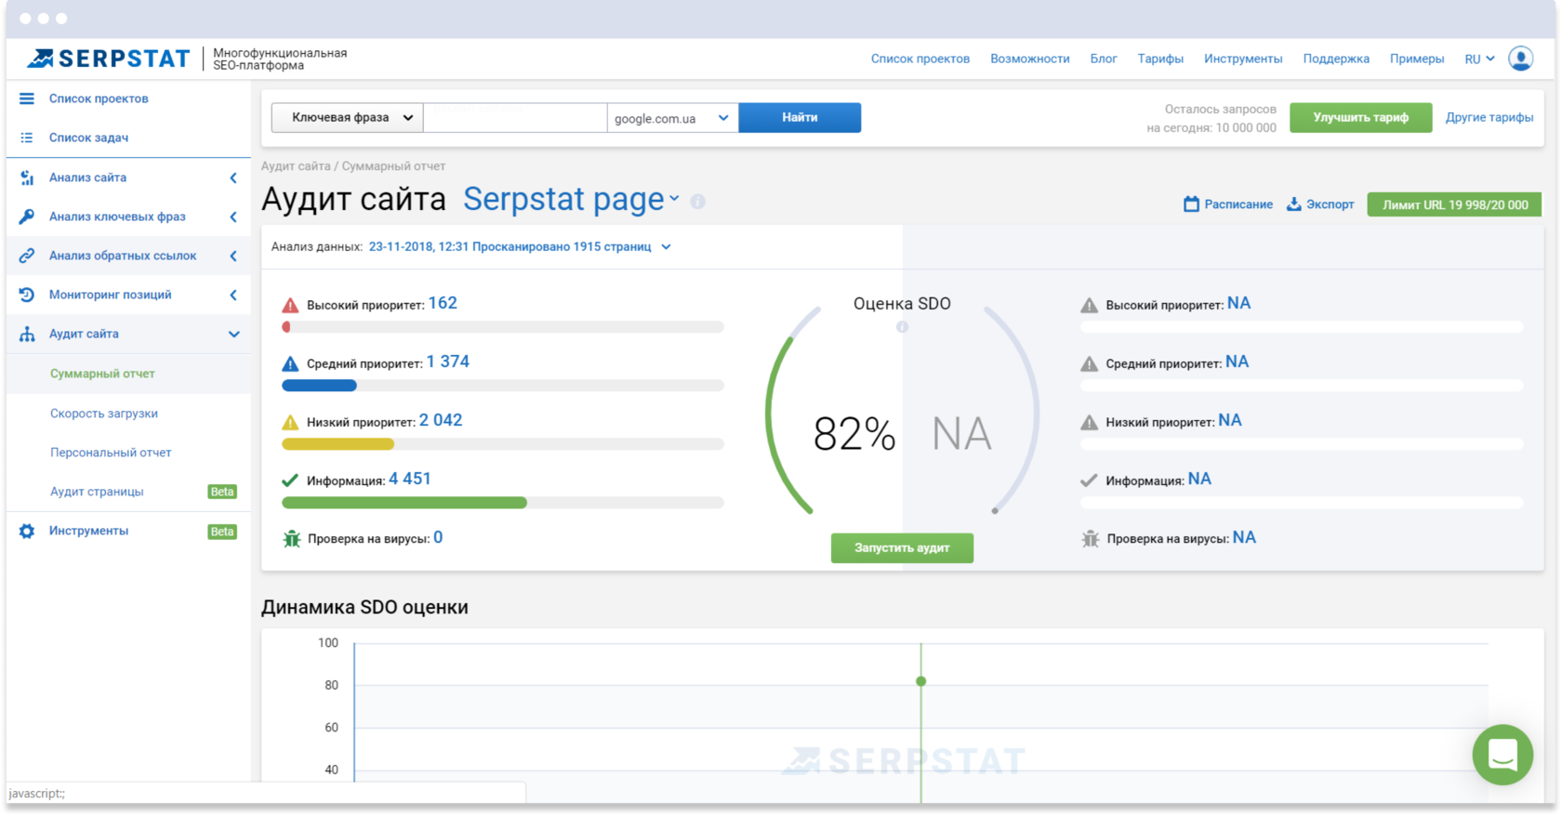1562x816 pixels.
Task: Click the high-priority count 162
Action: pos(443,303)
